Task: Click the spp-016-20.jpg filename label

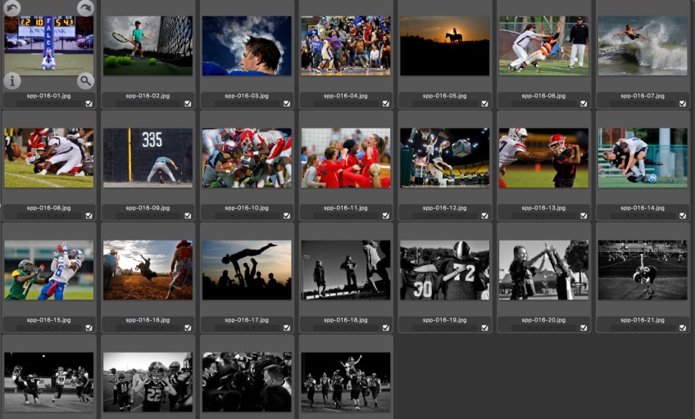Action: (544, 320)
